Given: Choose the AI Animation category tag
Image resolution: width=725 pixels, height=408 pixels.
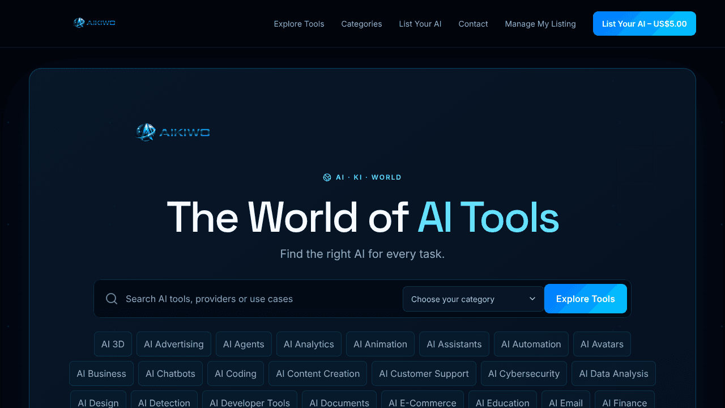Looking at the screenshot, I should [x=380, y=344].
